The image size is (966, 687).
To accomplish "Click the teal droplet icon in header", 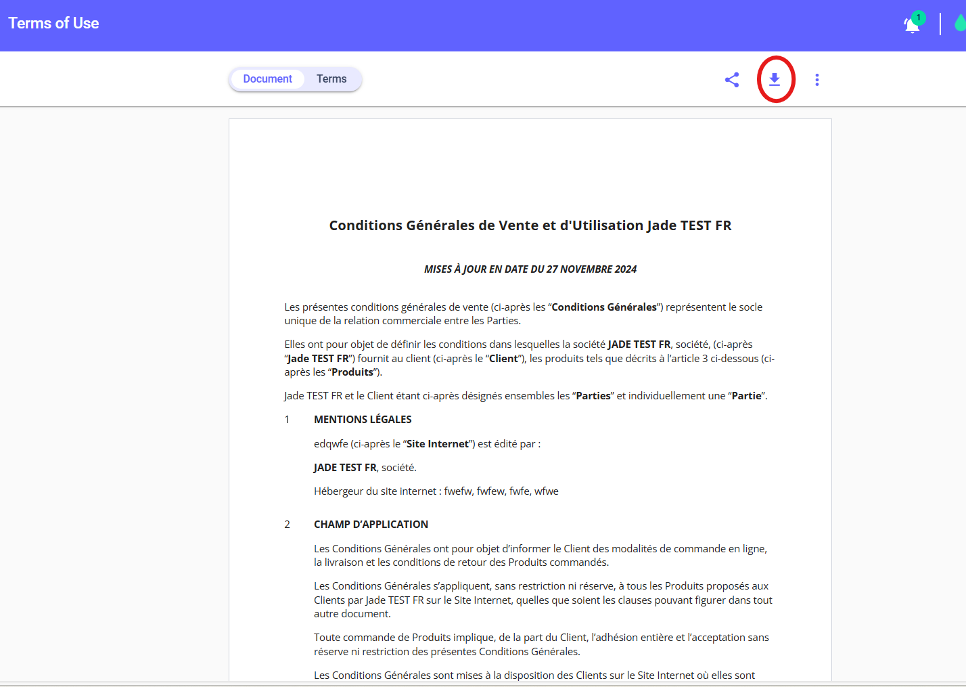I will 960,24.
